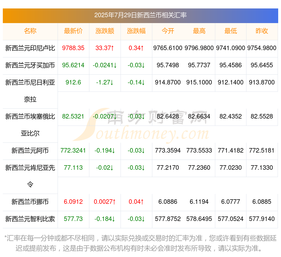
Task: Click high value 578.6495
Action: pos(199,219)
